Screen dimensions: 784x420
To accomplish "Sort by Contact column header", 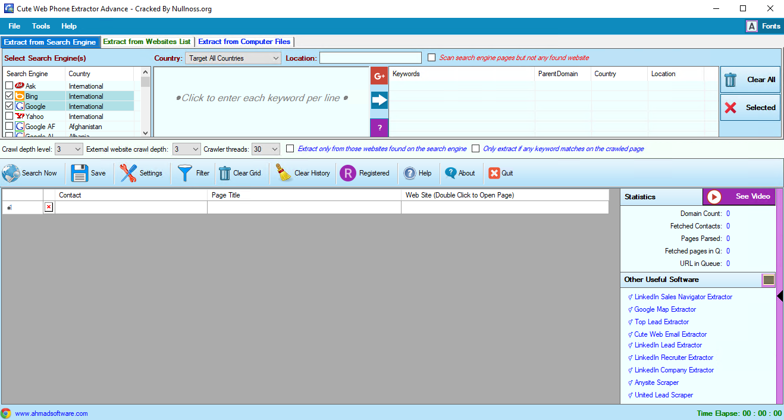I will 131,195.
